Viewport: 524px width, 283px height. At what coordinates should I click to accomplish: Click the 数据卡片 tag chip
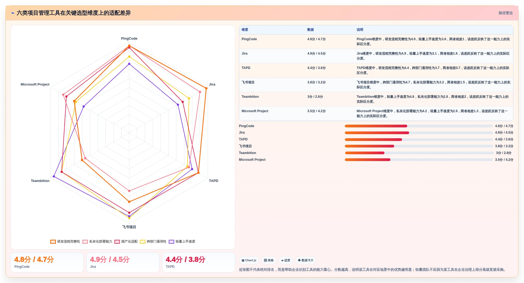[306, 260]
